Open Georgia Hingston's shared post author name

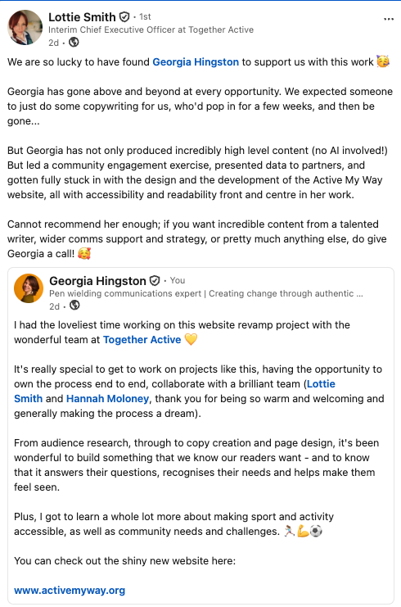98,281
